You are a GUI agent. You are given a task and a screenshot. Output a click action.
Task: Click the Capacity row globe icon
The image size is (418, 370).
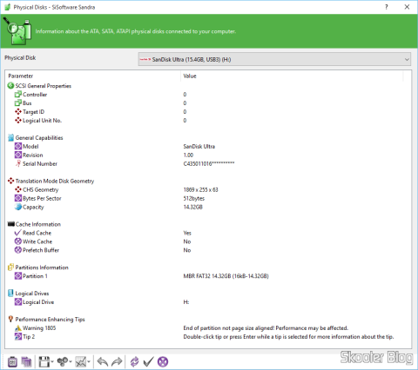(x=18, y=207)
